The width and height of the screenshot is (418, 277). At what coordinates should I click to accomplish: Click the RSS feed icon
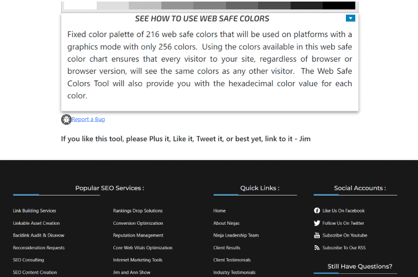pos(317,248)
